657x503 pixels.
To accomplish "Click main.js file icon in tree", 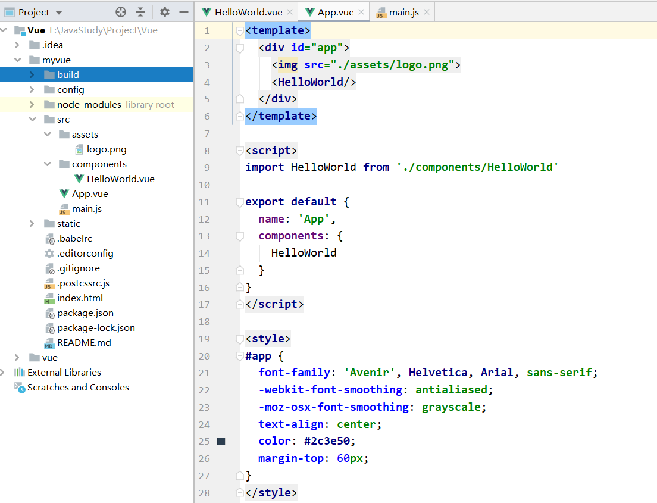I will (64, 209).
